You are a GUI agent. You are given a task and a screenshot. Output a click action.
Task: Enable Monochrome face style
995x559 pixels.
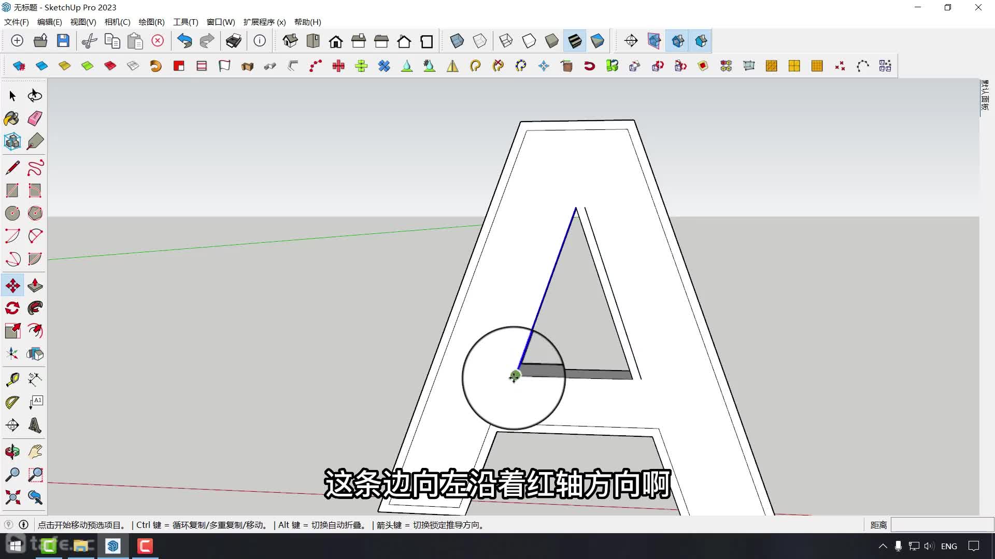pyautogui.click(x=598, y=41)
